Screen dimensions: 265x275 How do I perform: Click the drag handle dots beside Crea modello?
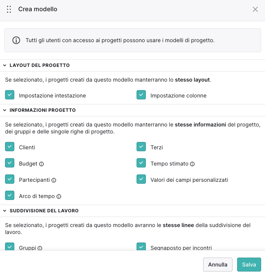tap(9, 9)
